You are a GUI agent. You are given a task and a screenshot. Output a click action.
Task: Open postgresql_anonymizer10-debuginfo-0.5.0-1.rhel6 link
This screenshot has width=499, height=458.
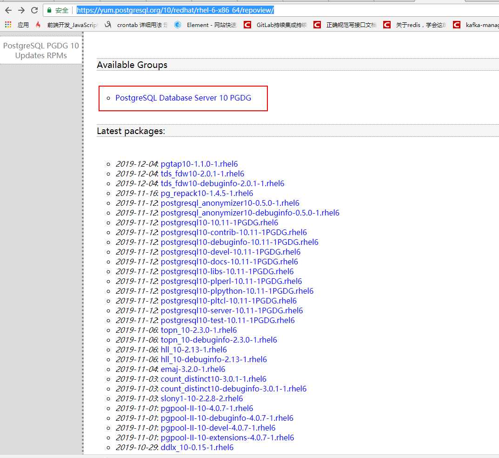pos(250,213)
